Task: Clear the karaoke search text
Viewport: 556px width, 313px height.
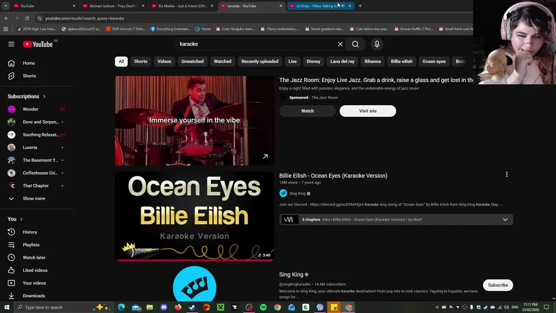Action: 340,44
